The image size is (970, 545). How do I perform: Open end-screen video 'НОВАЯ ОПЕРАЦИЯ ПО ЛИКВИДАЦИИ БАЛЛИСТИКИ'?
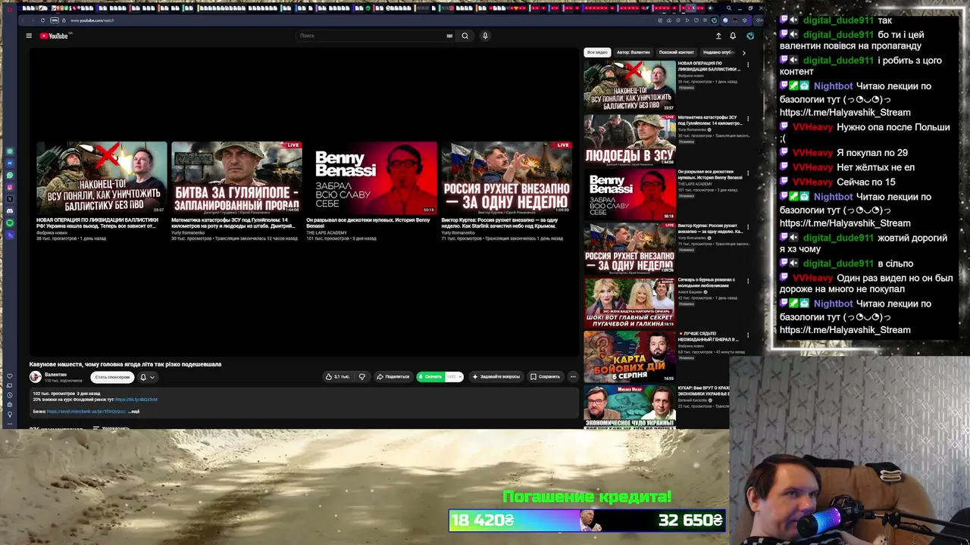coord(102,177)
